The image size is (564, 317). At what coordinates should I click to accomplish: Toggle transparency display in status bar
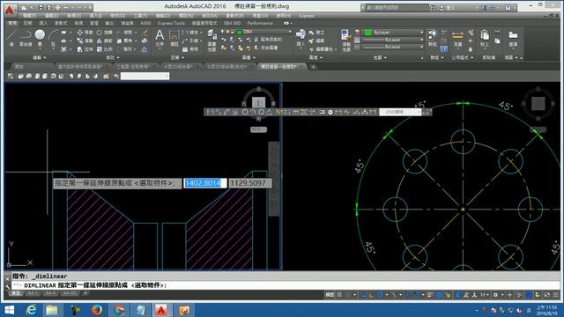pos(439,295)
